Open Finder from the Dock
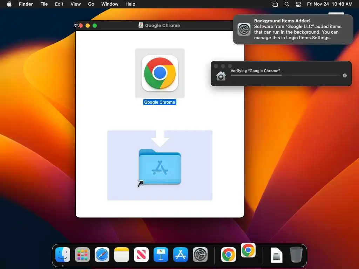The width and height of the screenshot is (359, 269). pos(63,255)
